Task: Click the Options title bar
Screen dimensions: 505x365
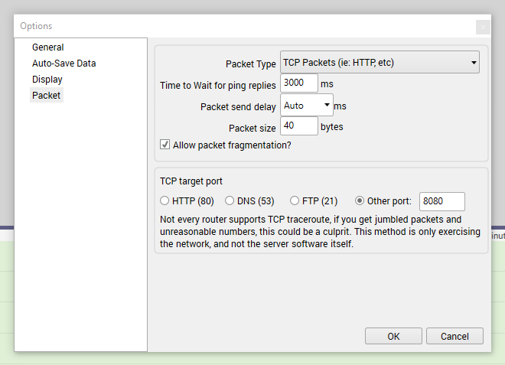Action: pyautogui.click(x=230, y=27)
